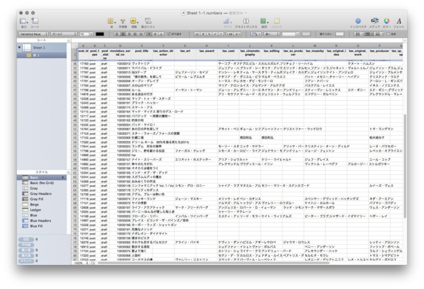Open the Basic style dropdown arrow
The height and width of the screenshot is (289, 424).
[x=63, y=178]
